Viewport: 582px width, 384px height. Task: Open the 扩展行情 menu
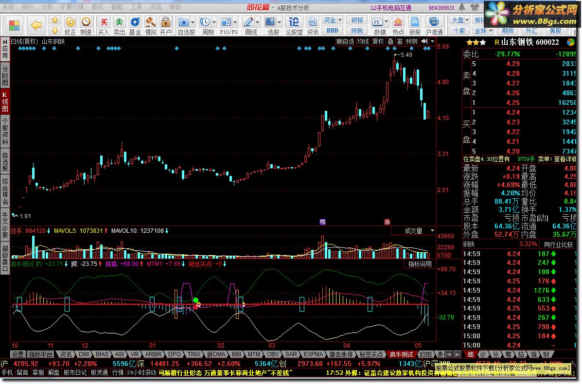point(72,7)
